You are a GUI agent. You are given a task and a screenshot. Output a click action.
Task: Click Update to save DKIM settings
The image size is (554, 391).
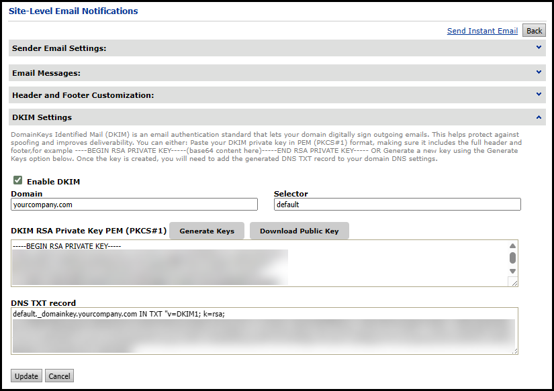point(26,376)
